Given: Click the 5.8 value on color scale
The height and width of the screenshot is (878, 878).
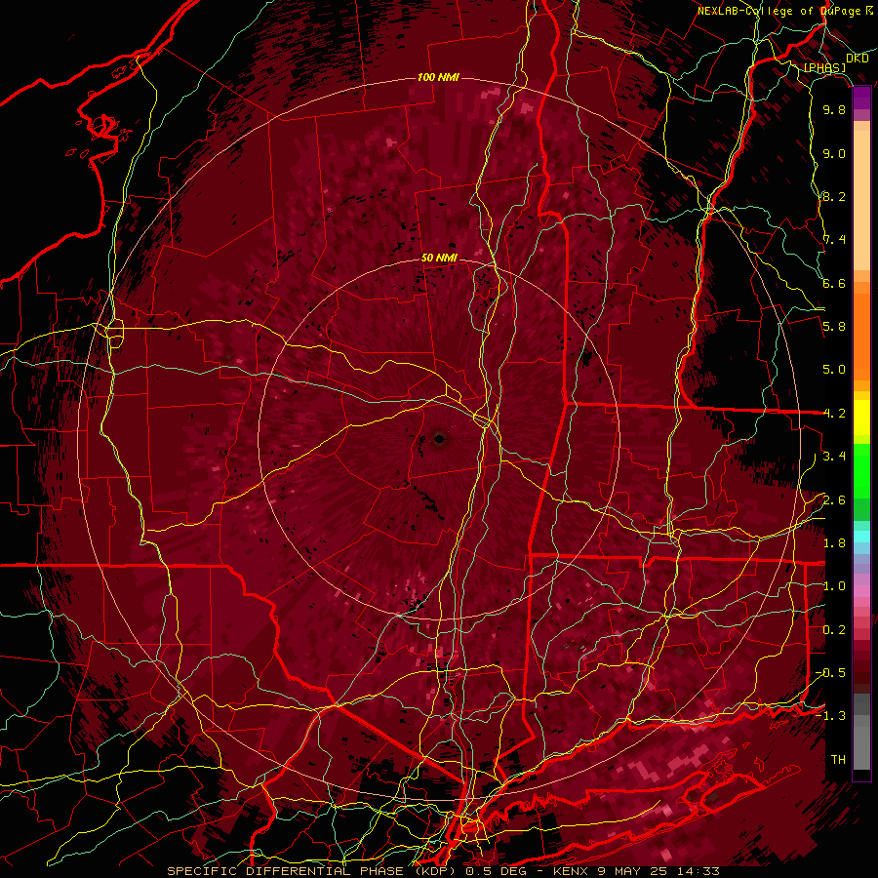Looking at the screenshot, I should [834, 327].
